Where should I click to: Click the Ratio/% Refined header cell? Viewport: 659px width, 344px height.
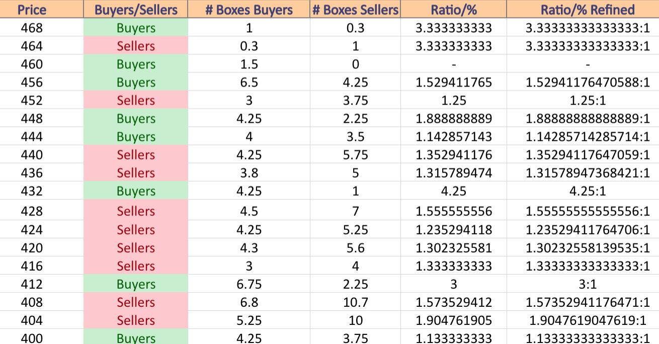pyautogui.click(x=588, y=10)
